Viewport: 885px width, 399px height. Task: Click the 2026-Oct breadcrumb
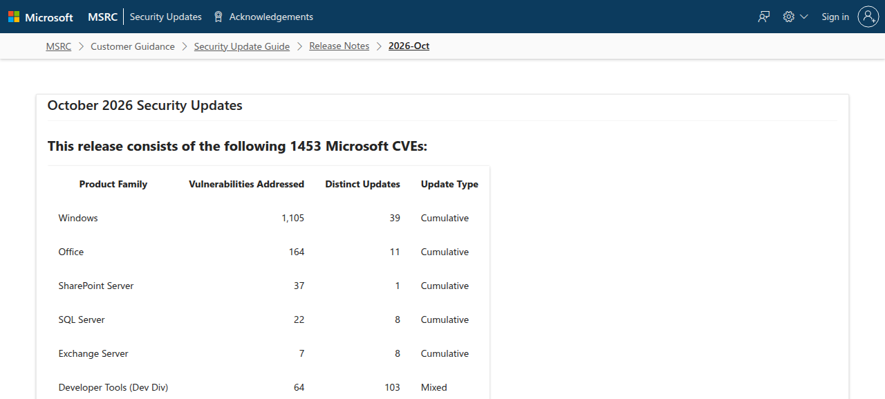409,46
